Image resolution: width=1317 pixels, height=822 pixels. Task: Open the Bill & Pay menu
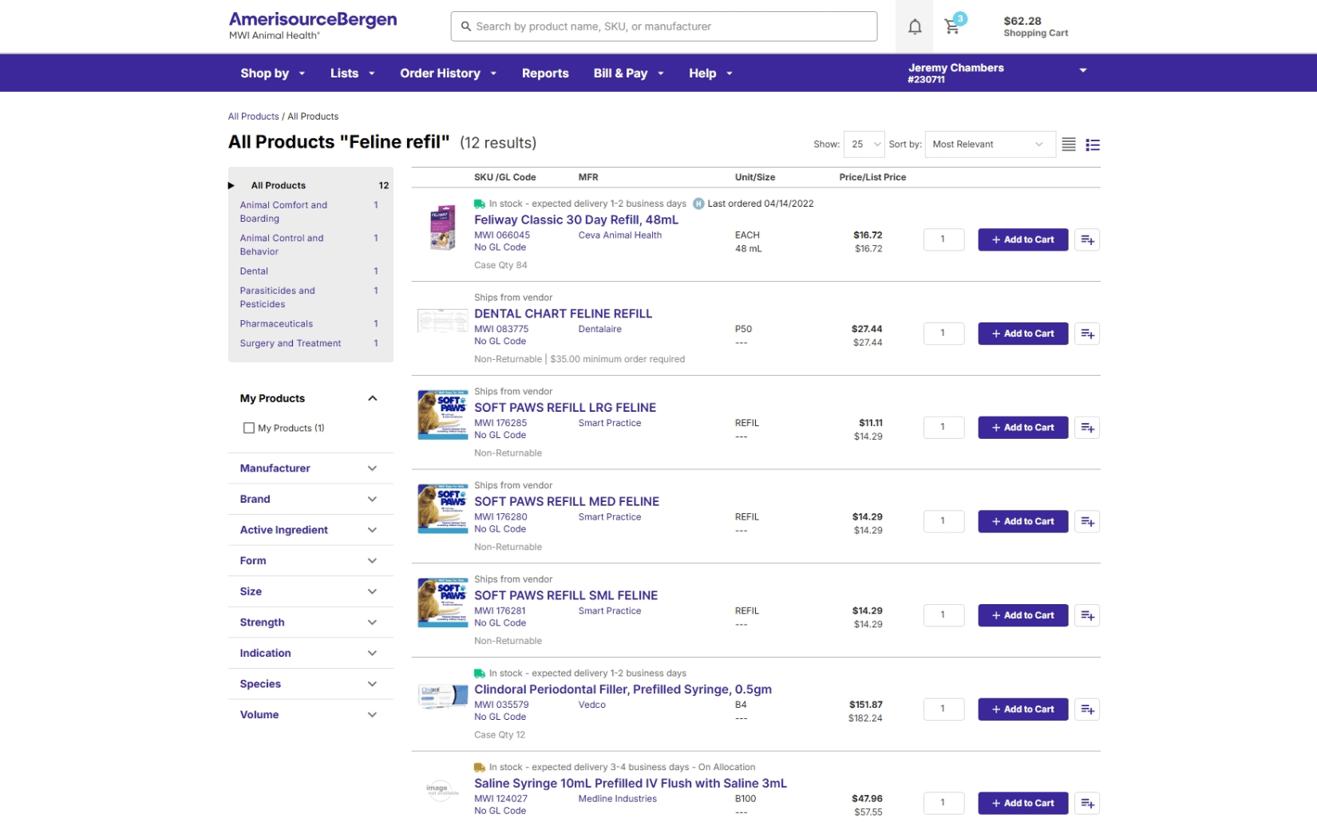point(628,73)
